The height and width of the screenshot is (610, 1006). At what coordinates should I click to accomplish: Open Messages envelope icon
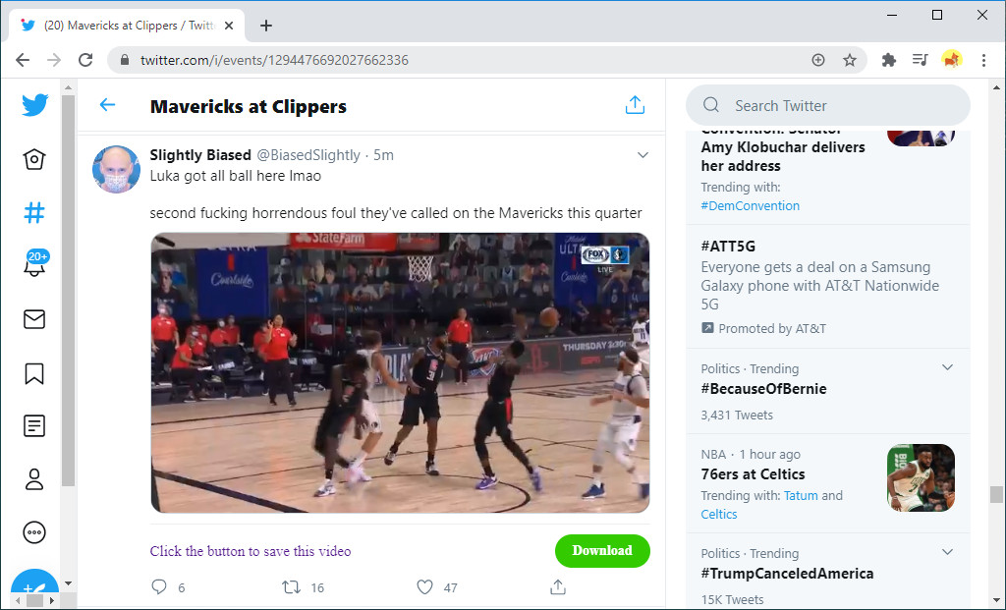click(34, 319)
